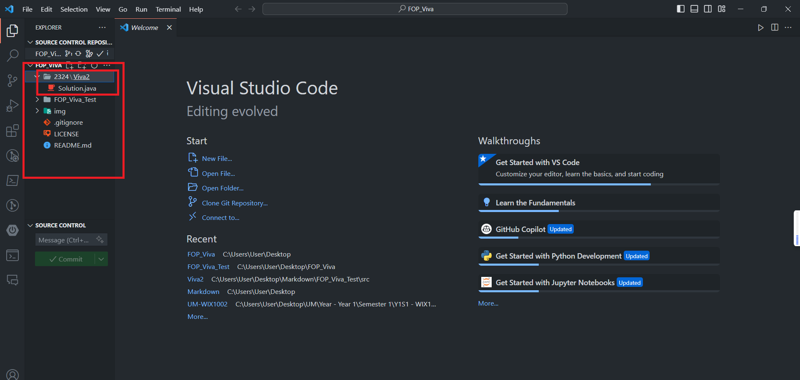Open the Explorer view in activity bar
The height and width of the screenshot is (380, 800).
pos(12,31)
